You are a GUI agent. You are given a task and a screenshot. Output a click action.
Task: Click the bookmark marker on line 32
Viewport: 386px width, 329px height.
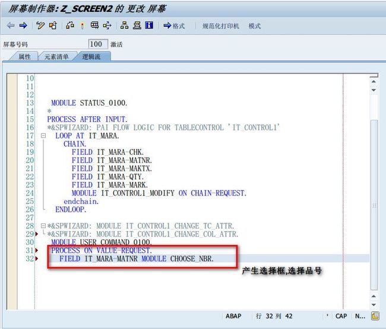pos(37,258)
